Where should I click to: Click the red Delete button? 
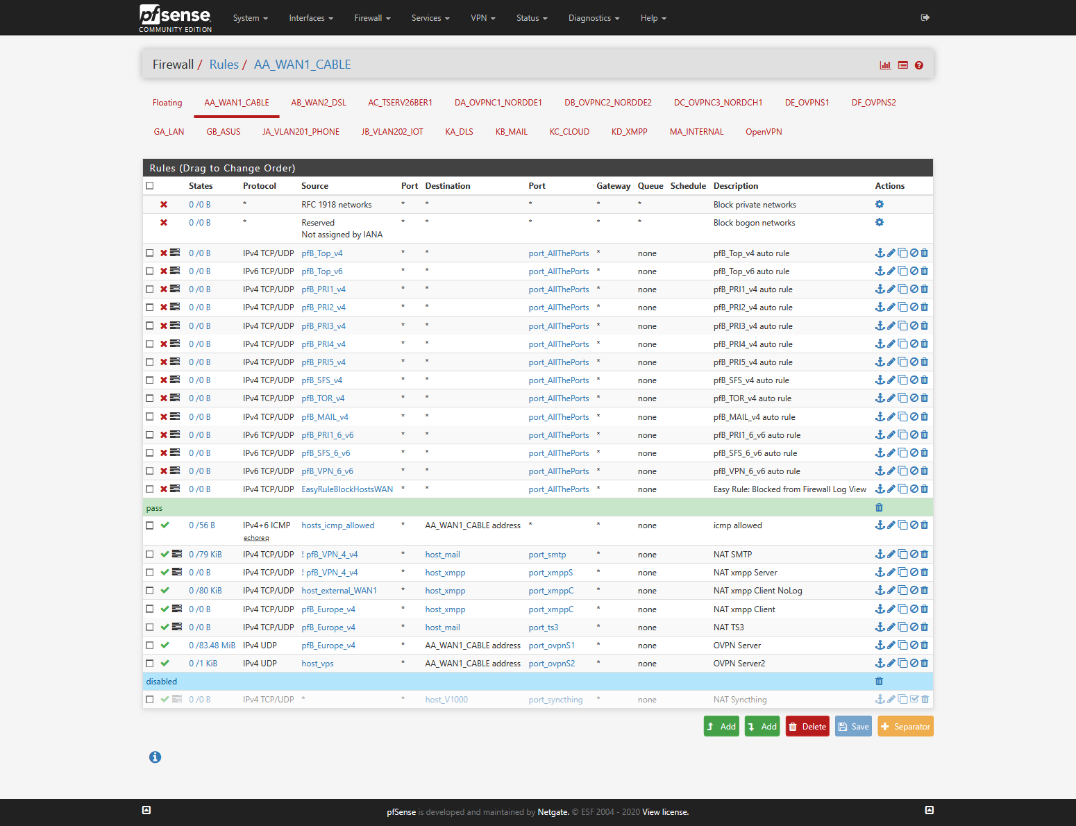click(807, 726)
